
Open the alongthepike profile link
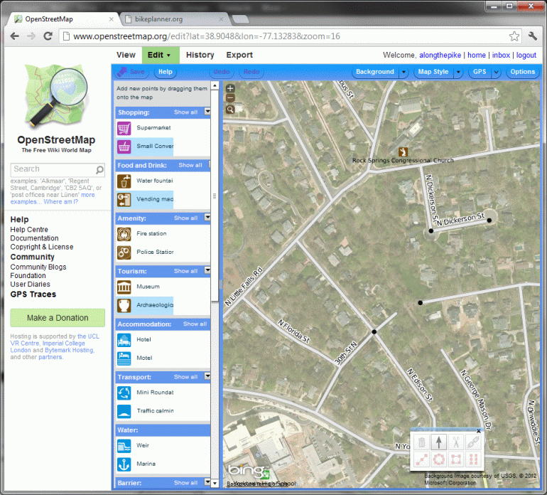[x=440, y=55]
